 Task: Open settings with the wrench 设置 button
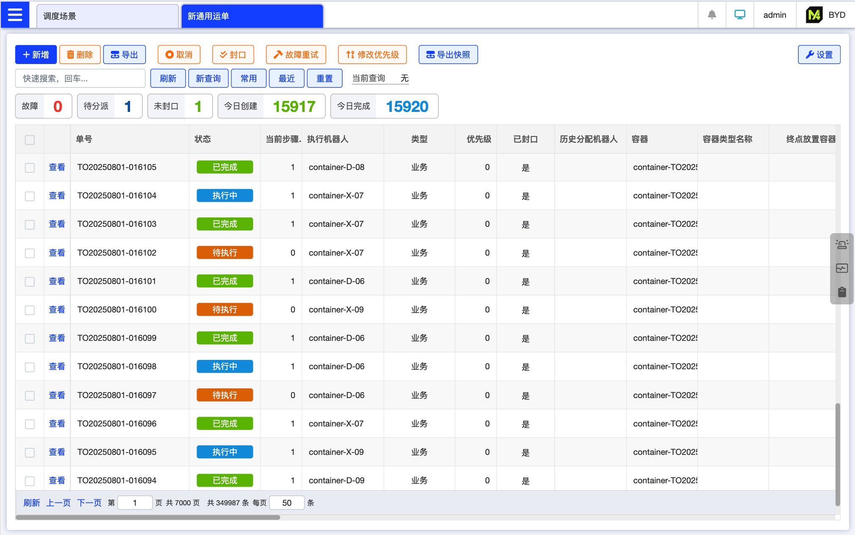[819, 55]
